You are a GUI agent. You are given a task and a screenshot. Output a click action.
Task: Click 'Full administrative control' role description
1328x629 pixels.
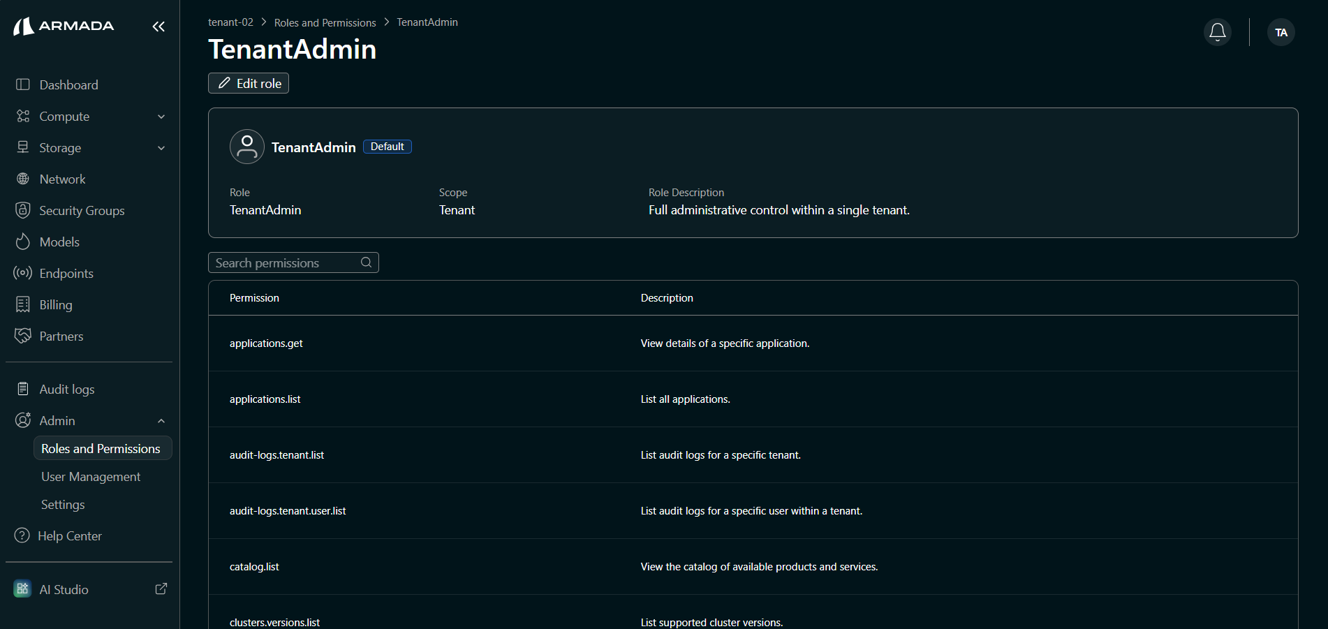[779, 210]
